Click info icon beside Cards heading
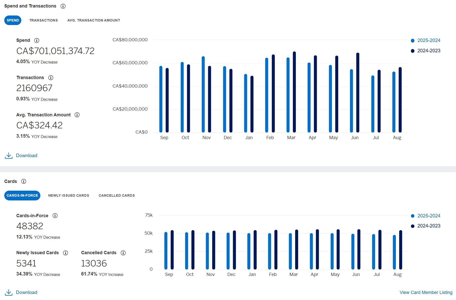The width and height of the screenshot is (456, 300). click(24, 181)
